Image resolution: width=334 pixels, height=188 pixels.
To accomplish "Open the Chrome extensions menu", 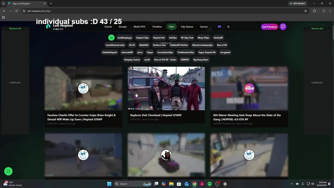I will [x=314, y=11].
